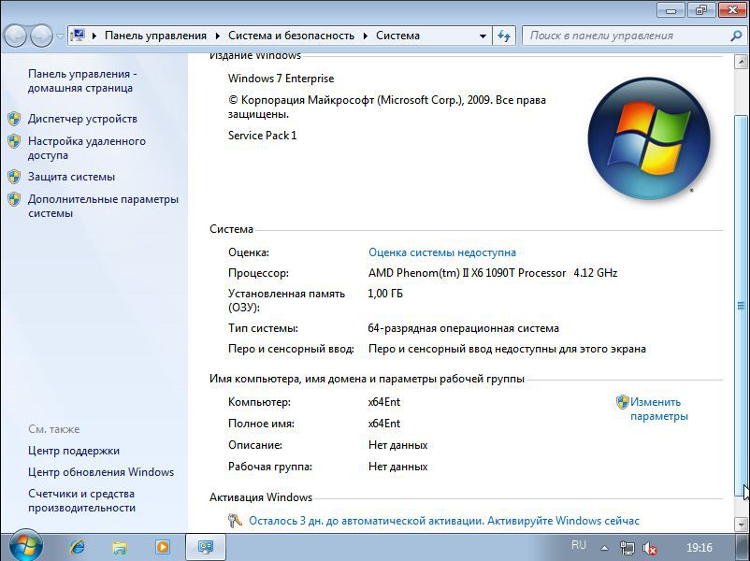Viewport: 750px width, 561px height.
Task: Show hidden system tray icons
Action: click(x=605, y=548)
